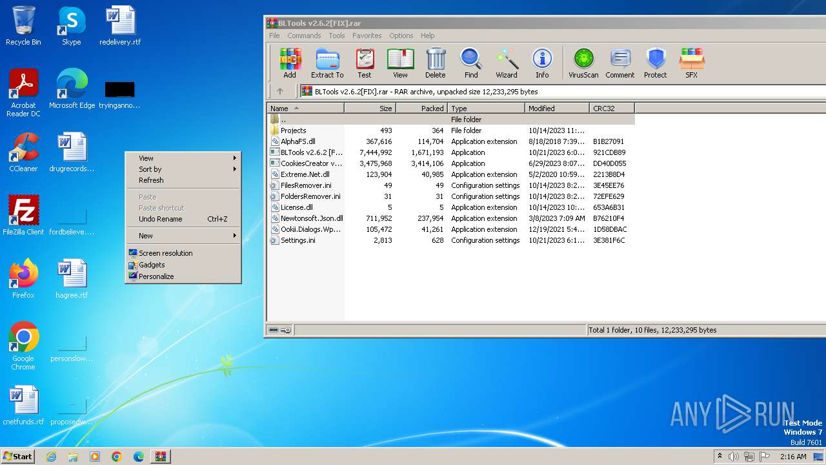The width and height of the screenshot is (826, 465).
Task: Click the Add toolbar icon in WinRAR
Action: pos(290,63)
